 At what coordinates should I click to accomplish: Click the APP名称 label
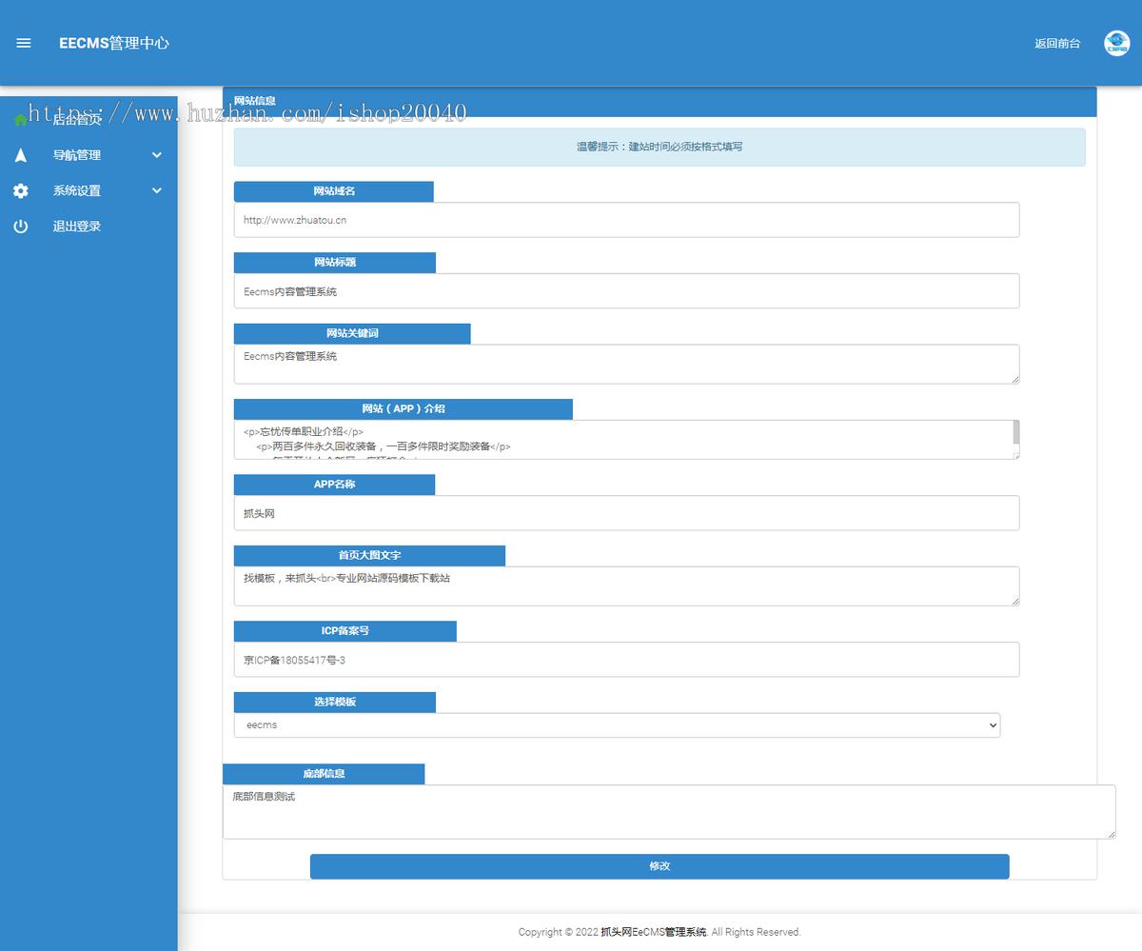click(334, 485)
